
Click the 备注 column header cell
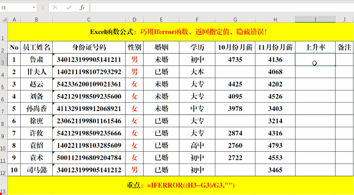click(344, 47)
